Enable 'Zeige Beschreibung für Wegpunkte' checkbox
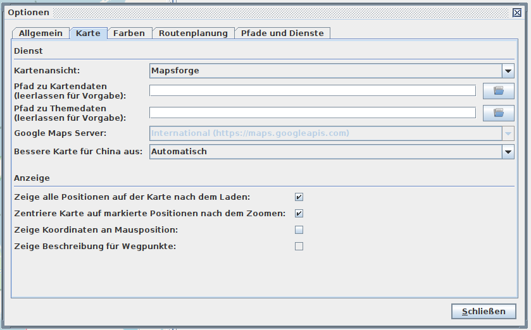 click(x=299, y=247)
